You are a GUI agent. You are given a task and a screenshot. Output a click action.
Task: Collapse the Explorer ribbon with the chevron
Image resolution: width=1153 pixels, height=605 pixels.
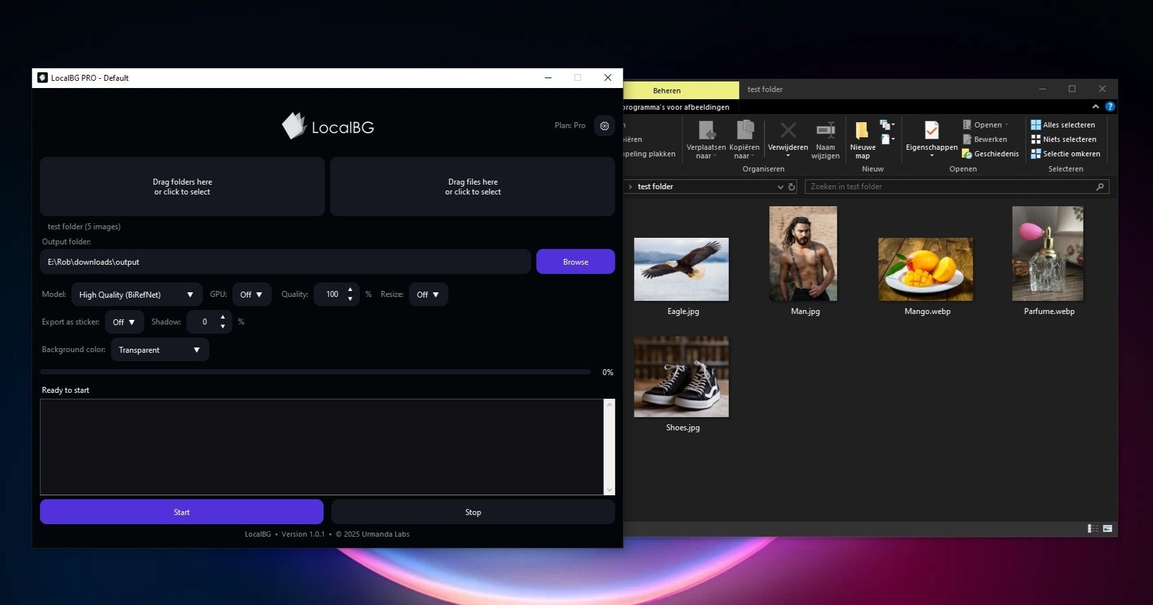click(x=1095, y=106)
